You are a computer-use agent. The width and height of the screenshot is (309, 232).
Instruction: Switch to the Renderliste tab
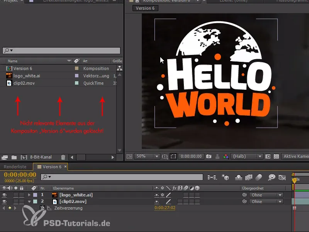pyautogui.click(x=15, y=167)
